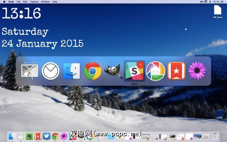The image size is (227, 142).
Task: Select Finder in the app switcher
Action: [72, 71]
